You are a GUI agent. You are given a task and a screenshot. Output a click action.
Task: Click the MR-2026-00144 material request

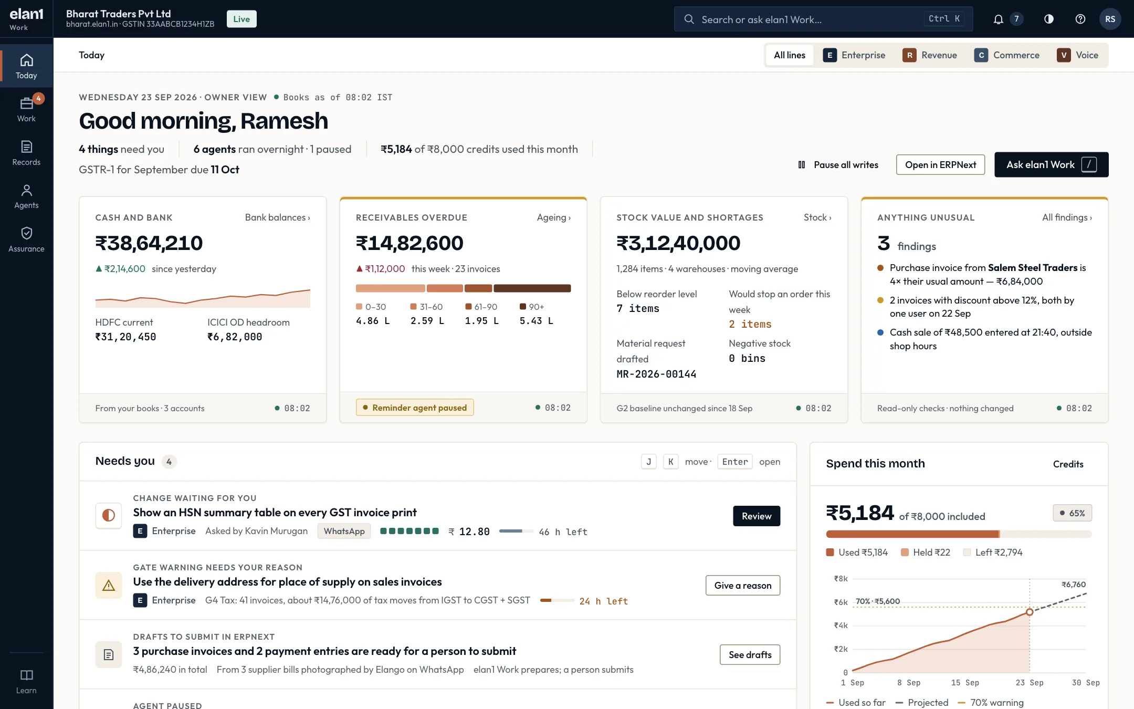coord(656,374)
